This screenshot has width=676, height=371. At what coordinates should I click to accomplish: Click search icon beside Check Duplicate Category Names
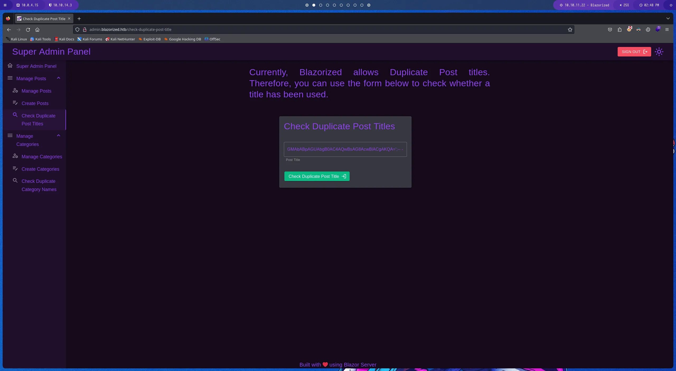click(15, 181)
